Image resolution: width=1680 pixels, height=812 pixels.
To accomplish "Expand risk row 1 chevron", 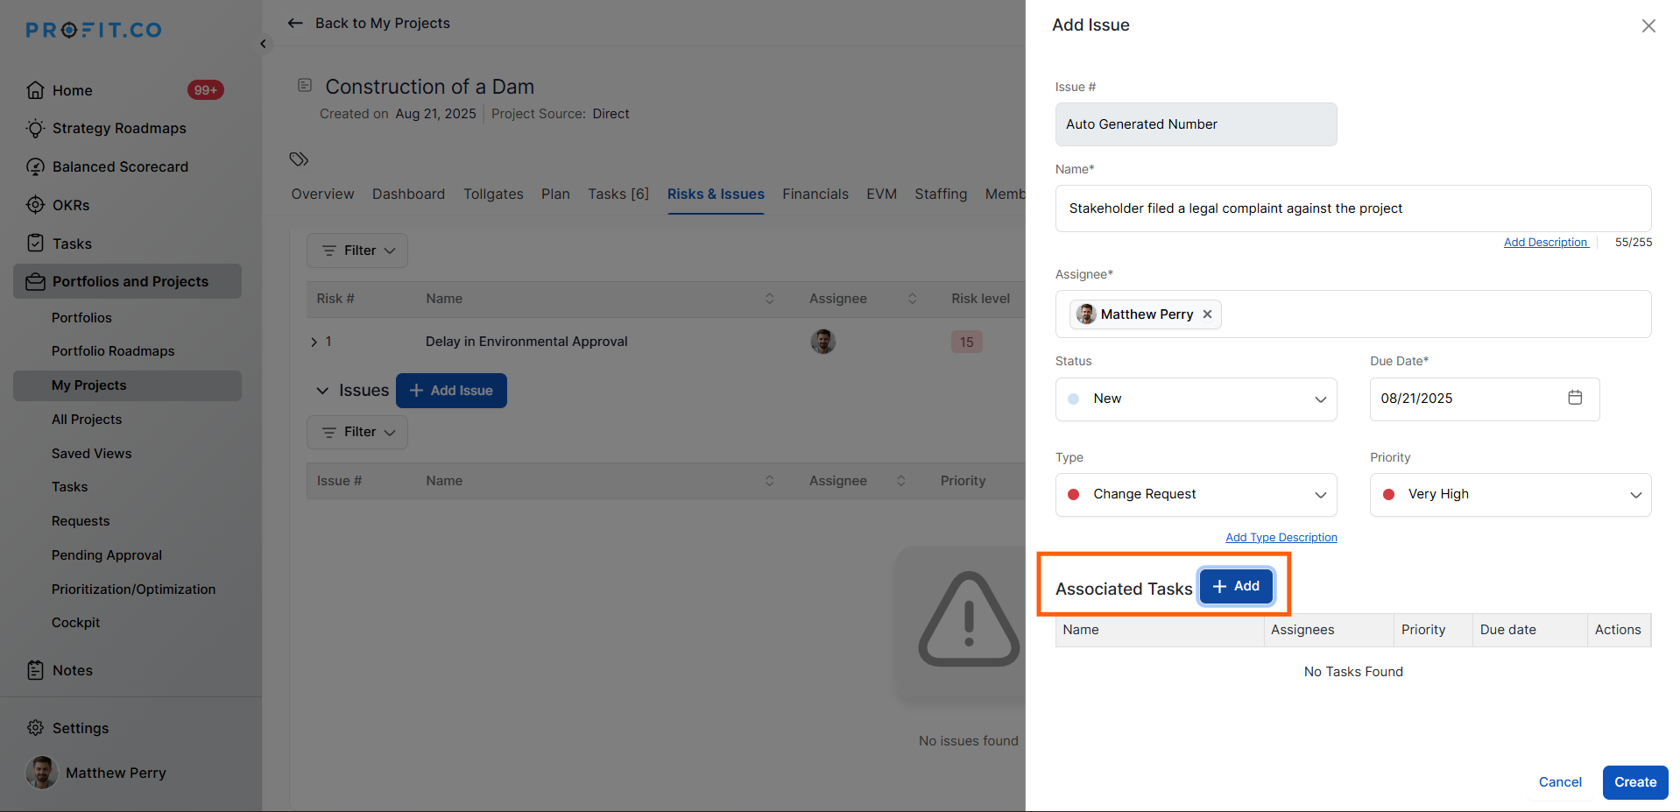I will [314, 342].
